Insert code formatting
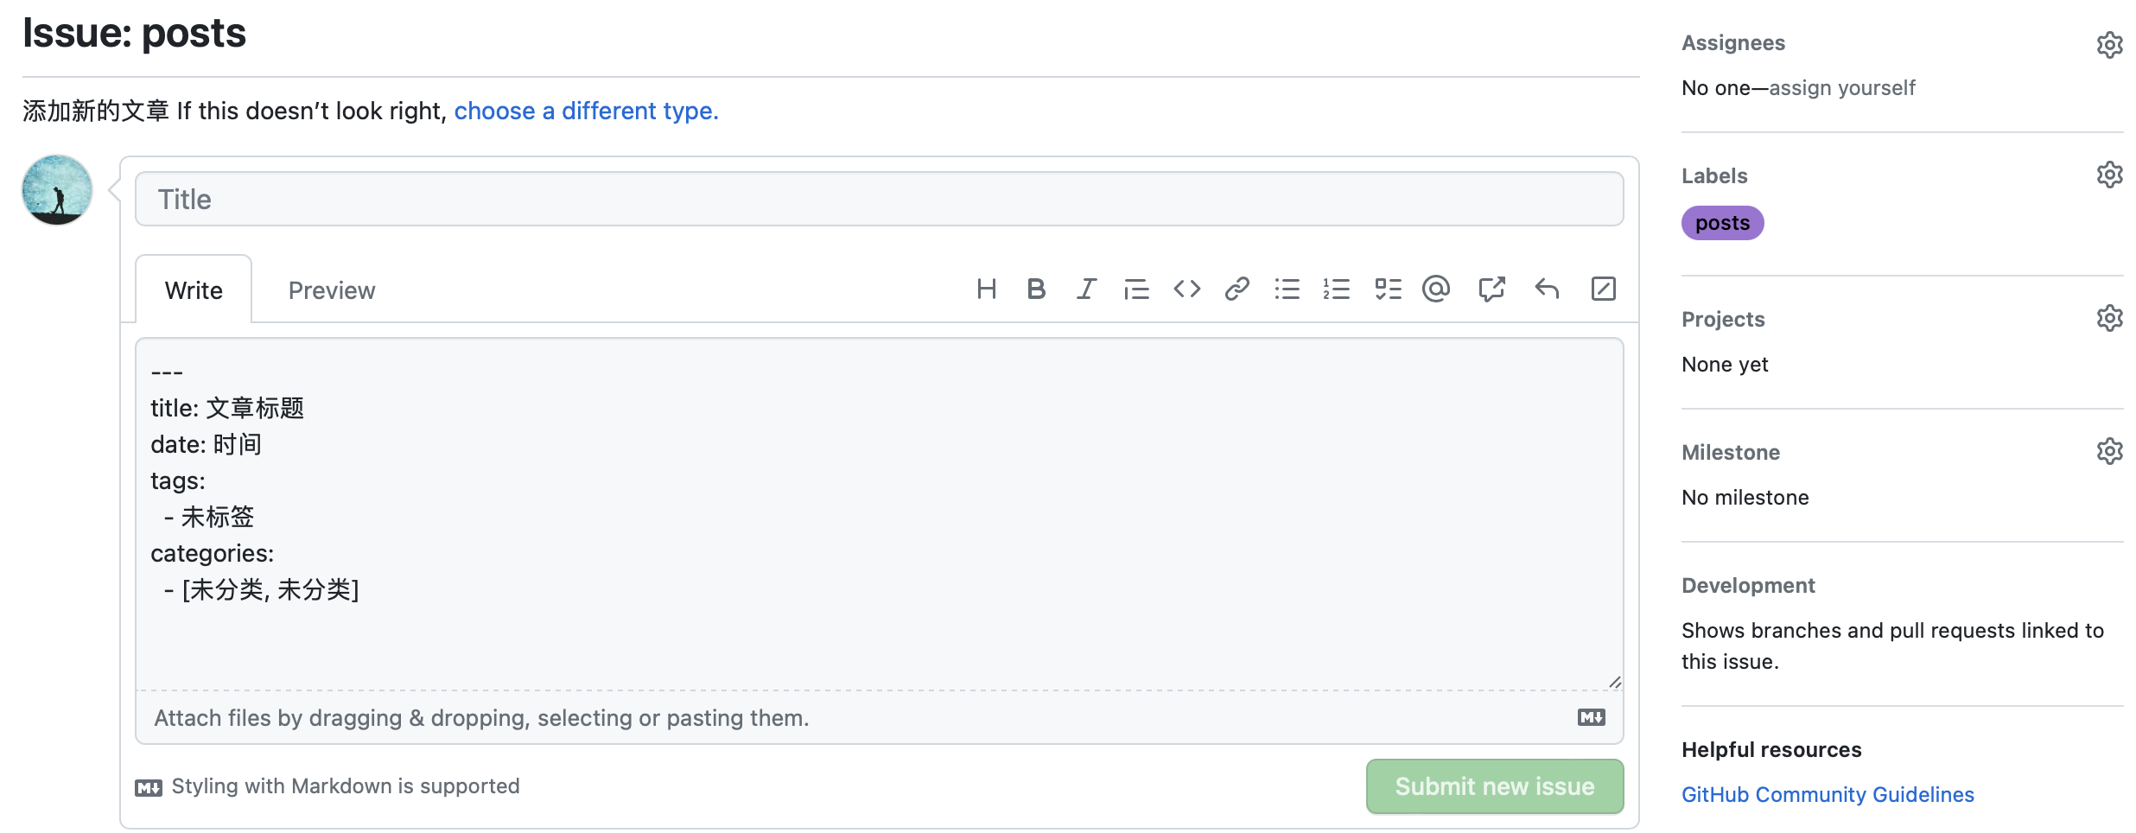The image size is (2136, 833). click(x=1186, y=289)
